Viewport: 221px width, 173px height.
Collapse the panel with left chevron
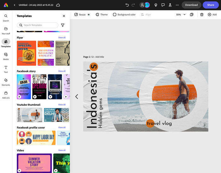click(76, 97)
